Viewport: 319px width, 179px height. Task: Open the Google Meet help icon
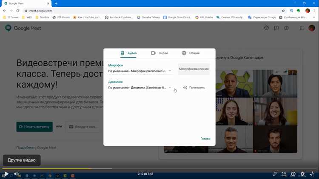click(x=267, y=28)
